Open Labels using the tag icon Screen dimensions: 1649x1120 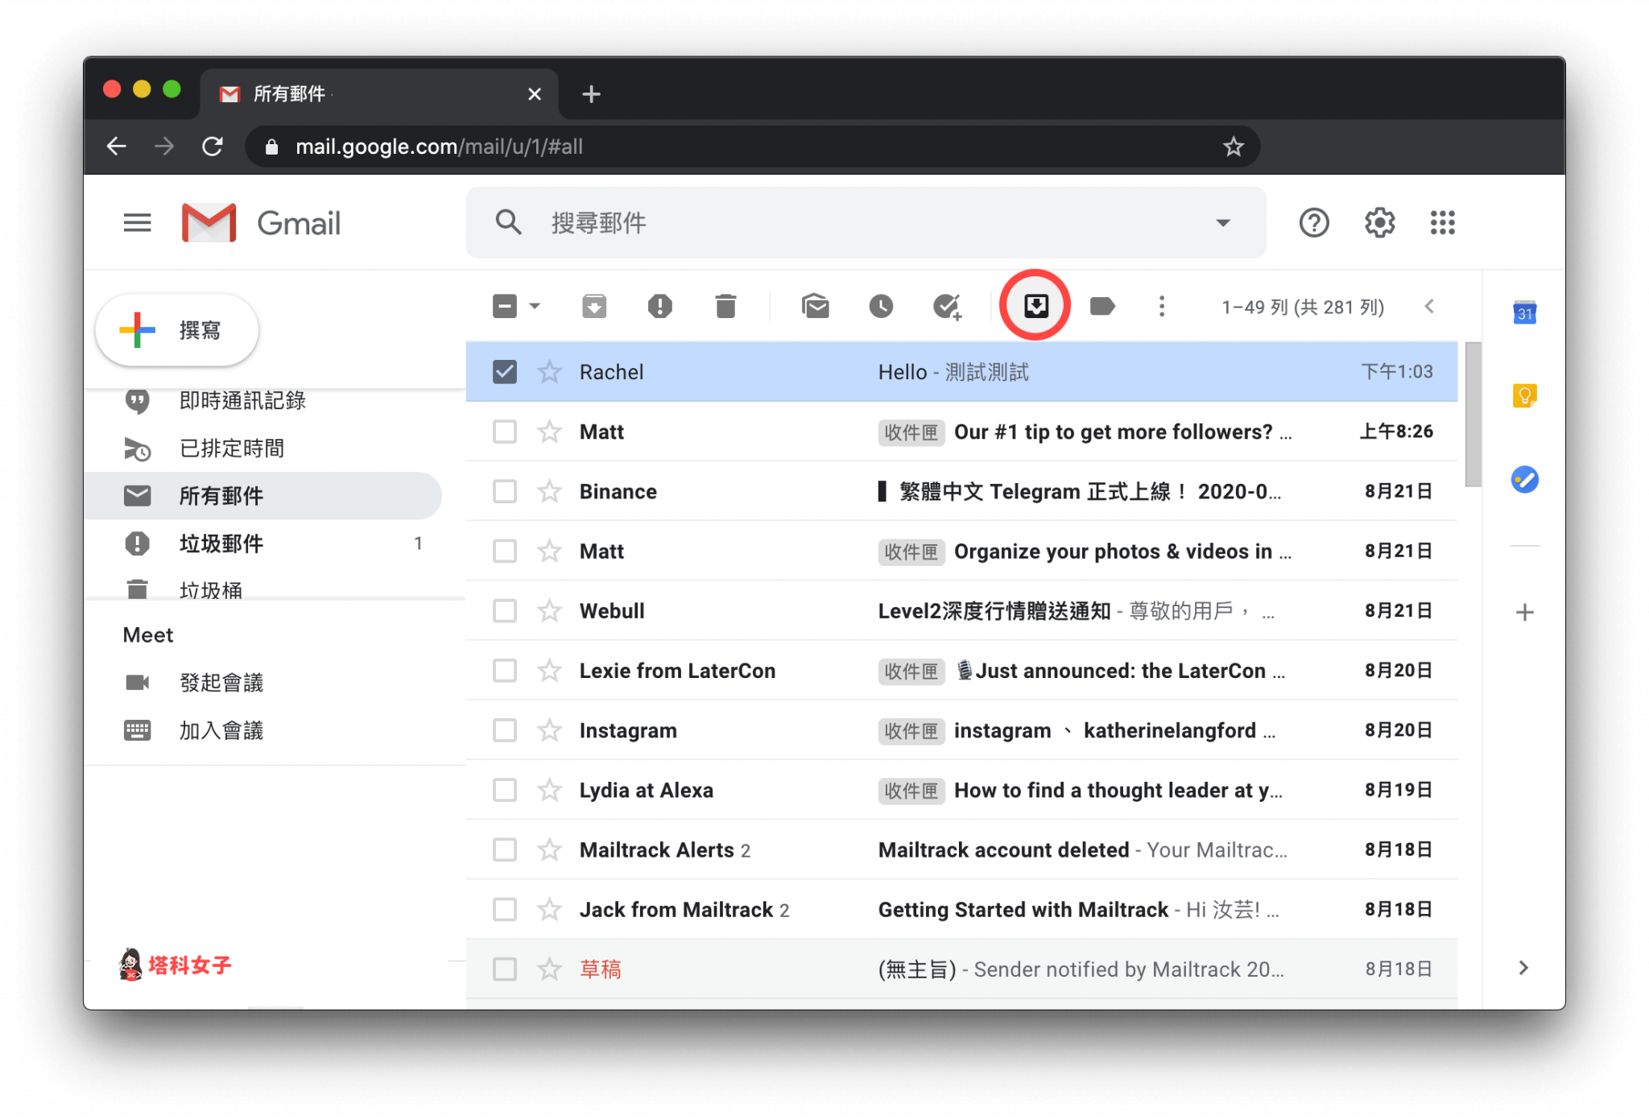[1101, 306]
